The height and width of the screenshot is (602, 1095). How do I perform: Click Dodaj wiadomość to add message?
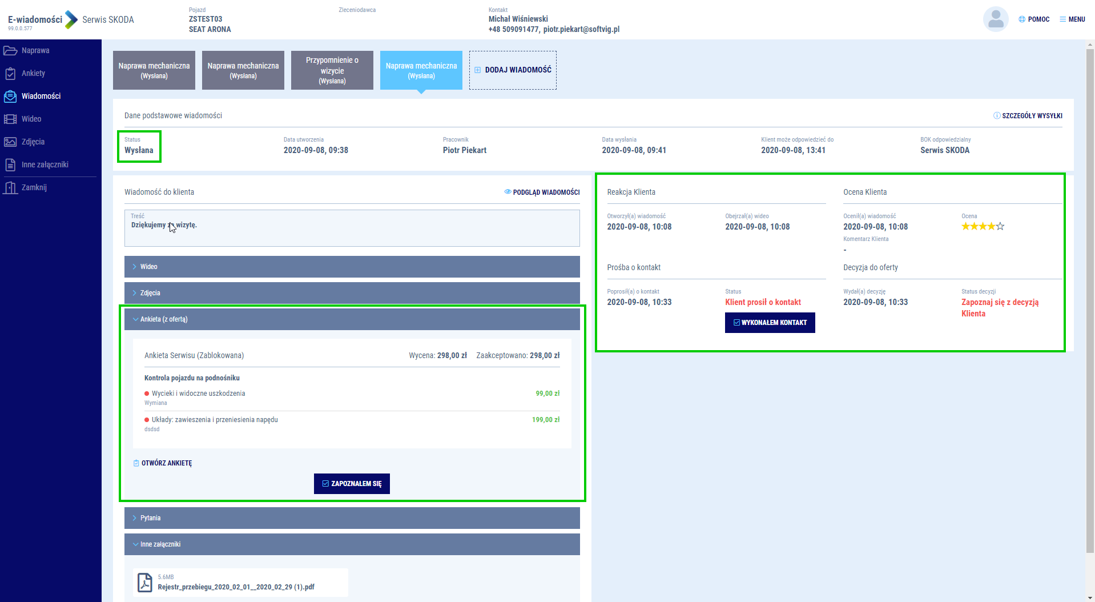point(512,70)
